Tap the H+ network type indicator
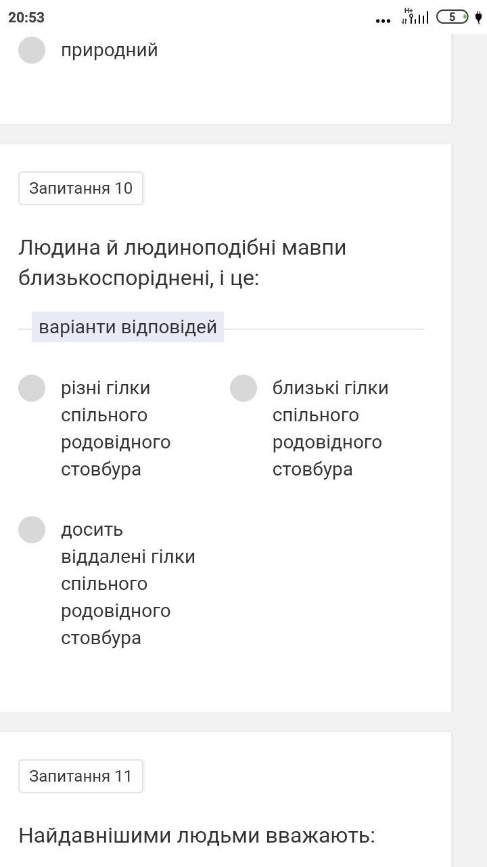This screenshot has width=487, height=867. (x=408, y=12)
